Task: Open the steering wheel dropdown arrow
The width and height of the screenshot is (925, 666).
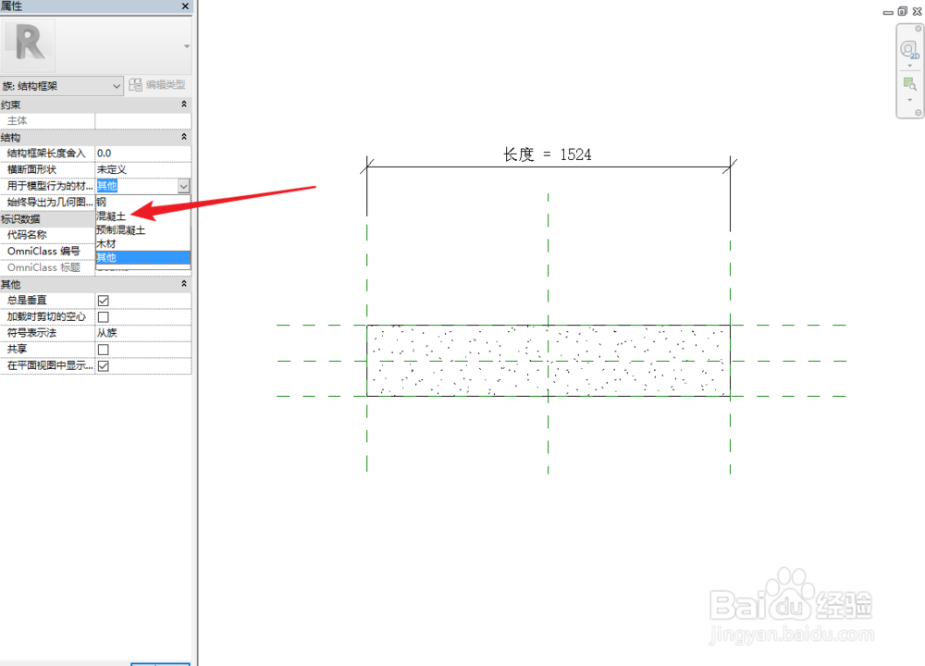Action: point(909,66)
